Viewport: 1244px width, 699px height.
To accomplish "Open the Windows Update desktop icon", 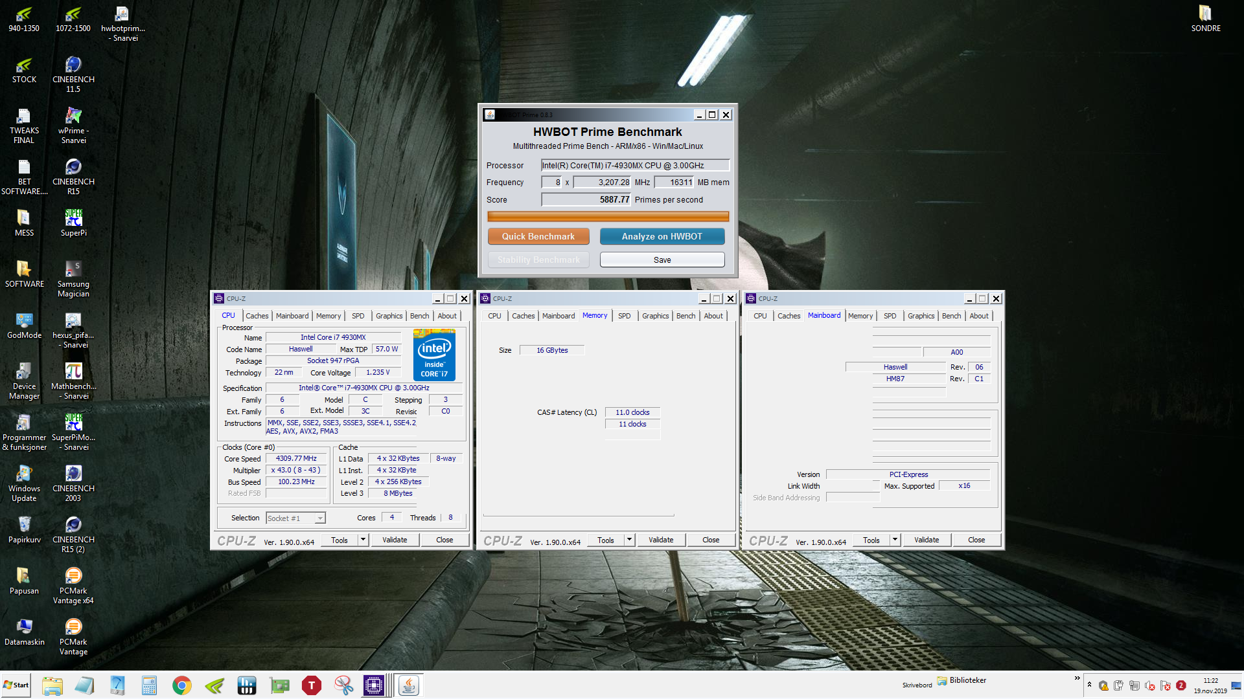I will (24, 483).
